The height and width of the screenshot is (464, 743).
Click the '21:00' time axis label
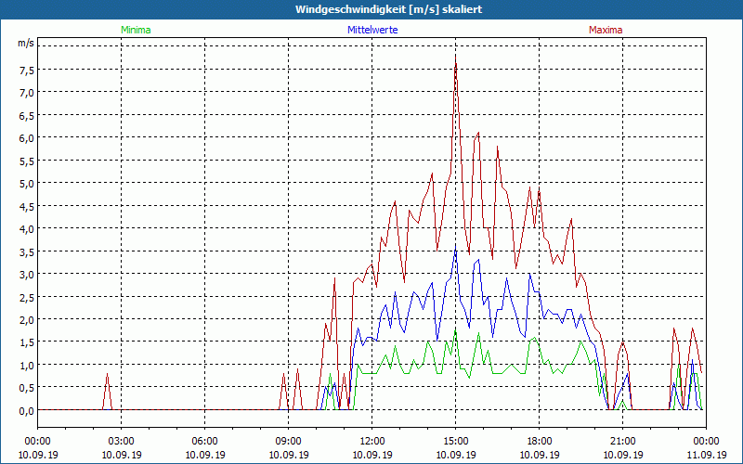pos(622,442)
